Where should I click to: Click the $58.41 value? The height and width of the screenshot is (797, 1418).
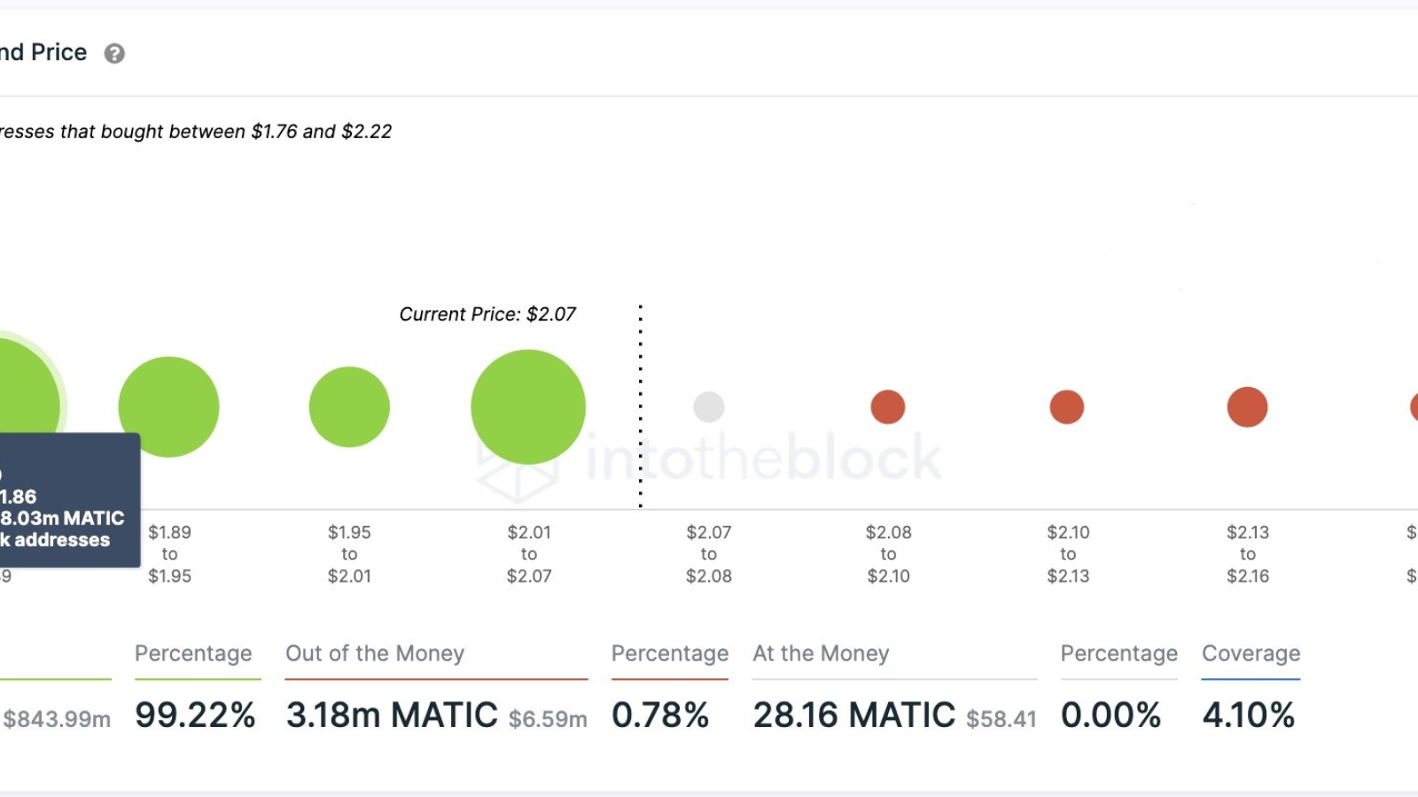(1001, 719)
